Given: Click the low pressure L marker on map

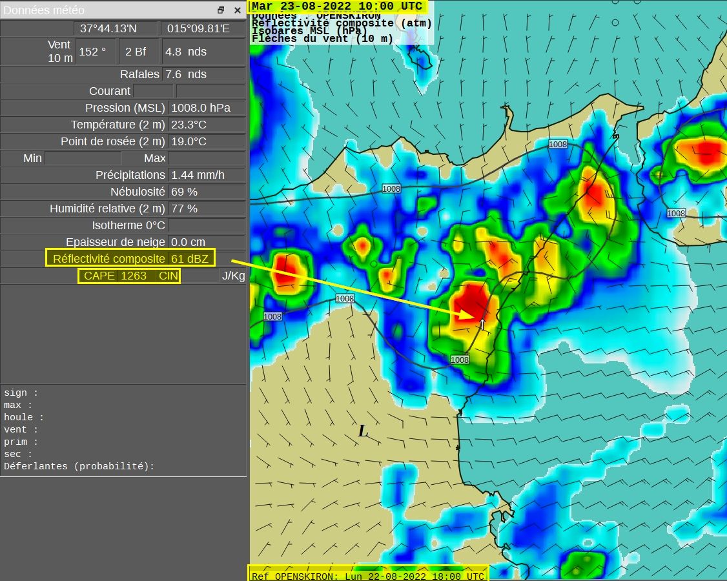Looking at the screenshot, I should (363, 431).
